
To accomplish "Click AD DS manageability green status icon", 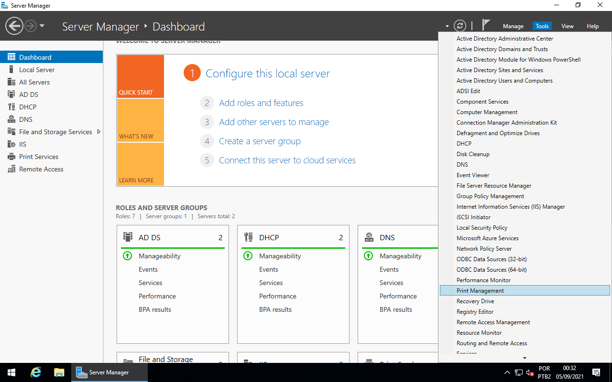I will [x=127, y=256].
